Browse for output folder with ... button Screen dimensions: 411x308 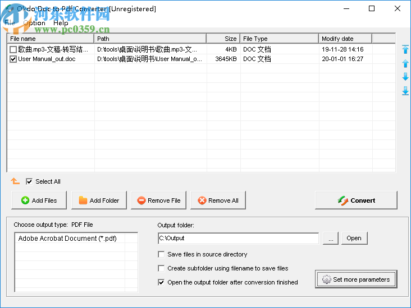pyautogui.click(x=331, y=238)
